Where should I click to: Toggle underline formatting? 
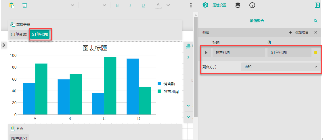(x=143, y=5)
